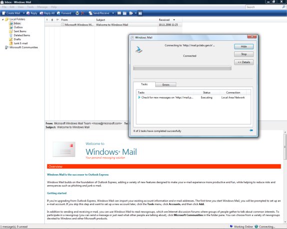Viewport: 287px width, 229px height.
Task: Click the Contacts icon in toolbar
Action: [x=119, y=13]
